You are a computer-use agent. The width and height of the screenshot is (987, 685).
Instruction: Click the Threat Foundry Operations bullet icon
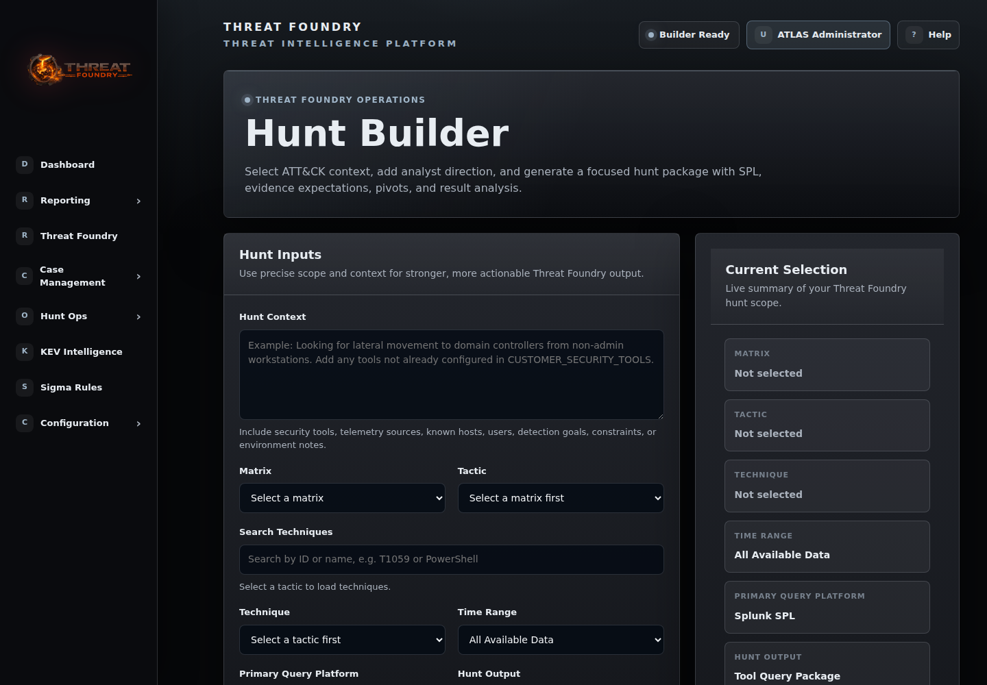point(247,100)
